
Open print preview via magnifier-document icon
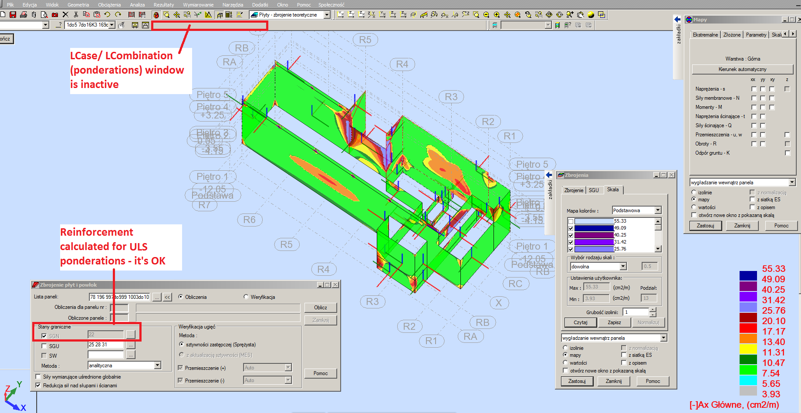44,14
